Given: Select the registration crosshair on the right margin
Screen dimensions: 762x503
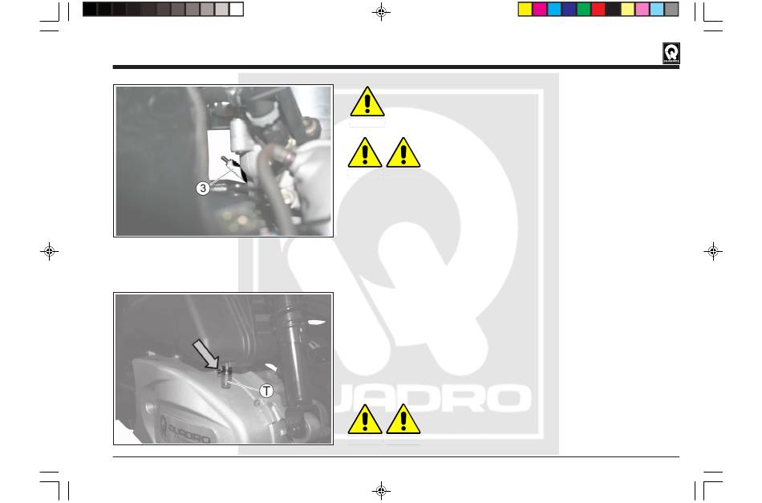Looking at the screenshot, I should pos(713,251).
